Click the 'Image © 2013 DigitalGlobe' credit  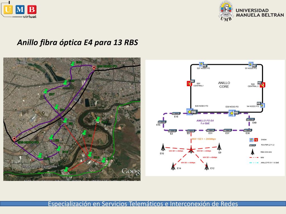[39, 167]
